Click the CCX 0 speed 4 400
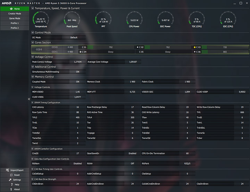Viewport: 250px width, 192px height. 70,47
